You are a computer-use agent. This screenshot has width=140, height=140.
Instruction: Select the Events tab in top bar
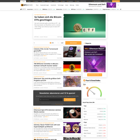coord(77,1)
